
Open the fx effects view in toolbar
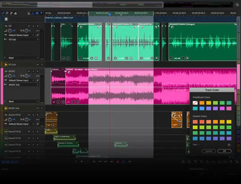7,13
